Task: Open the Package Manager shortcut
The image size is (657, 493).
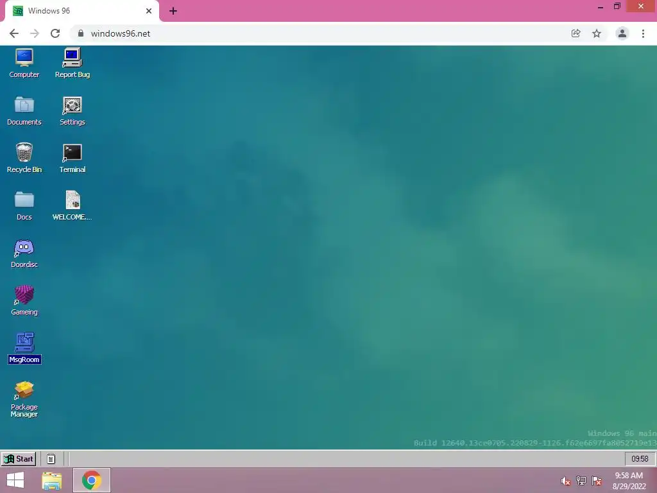Action: point(24,398)
